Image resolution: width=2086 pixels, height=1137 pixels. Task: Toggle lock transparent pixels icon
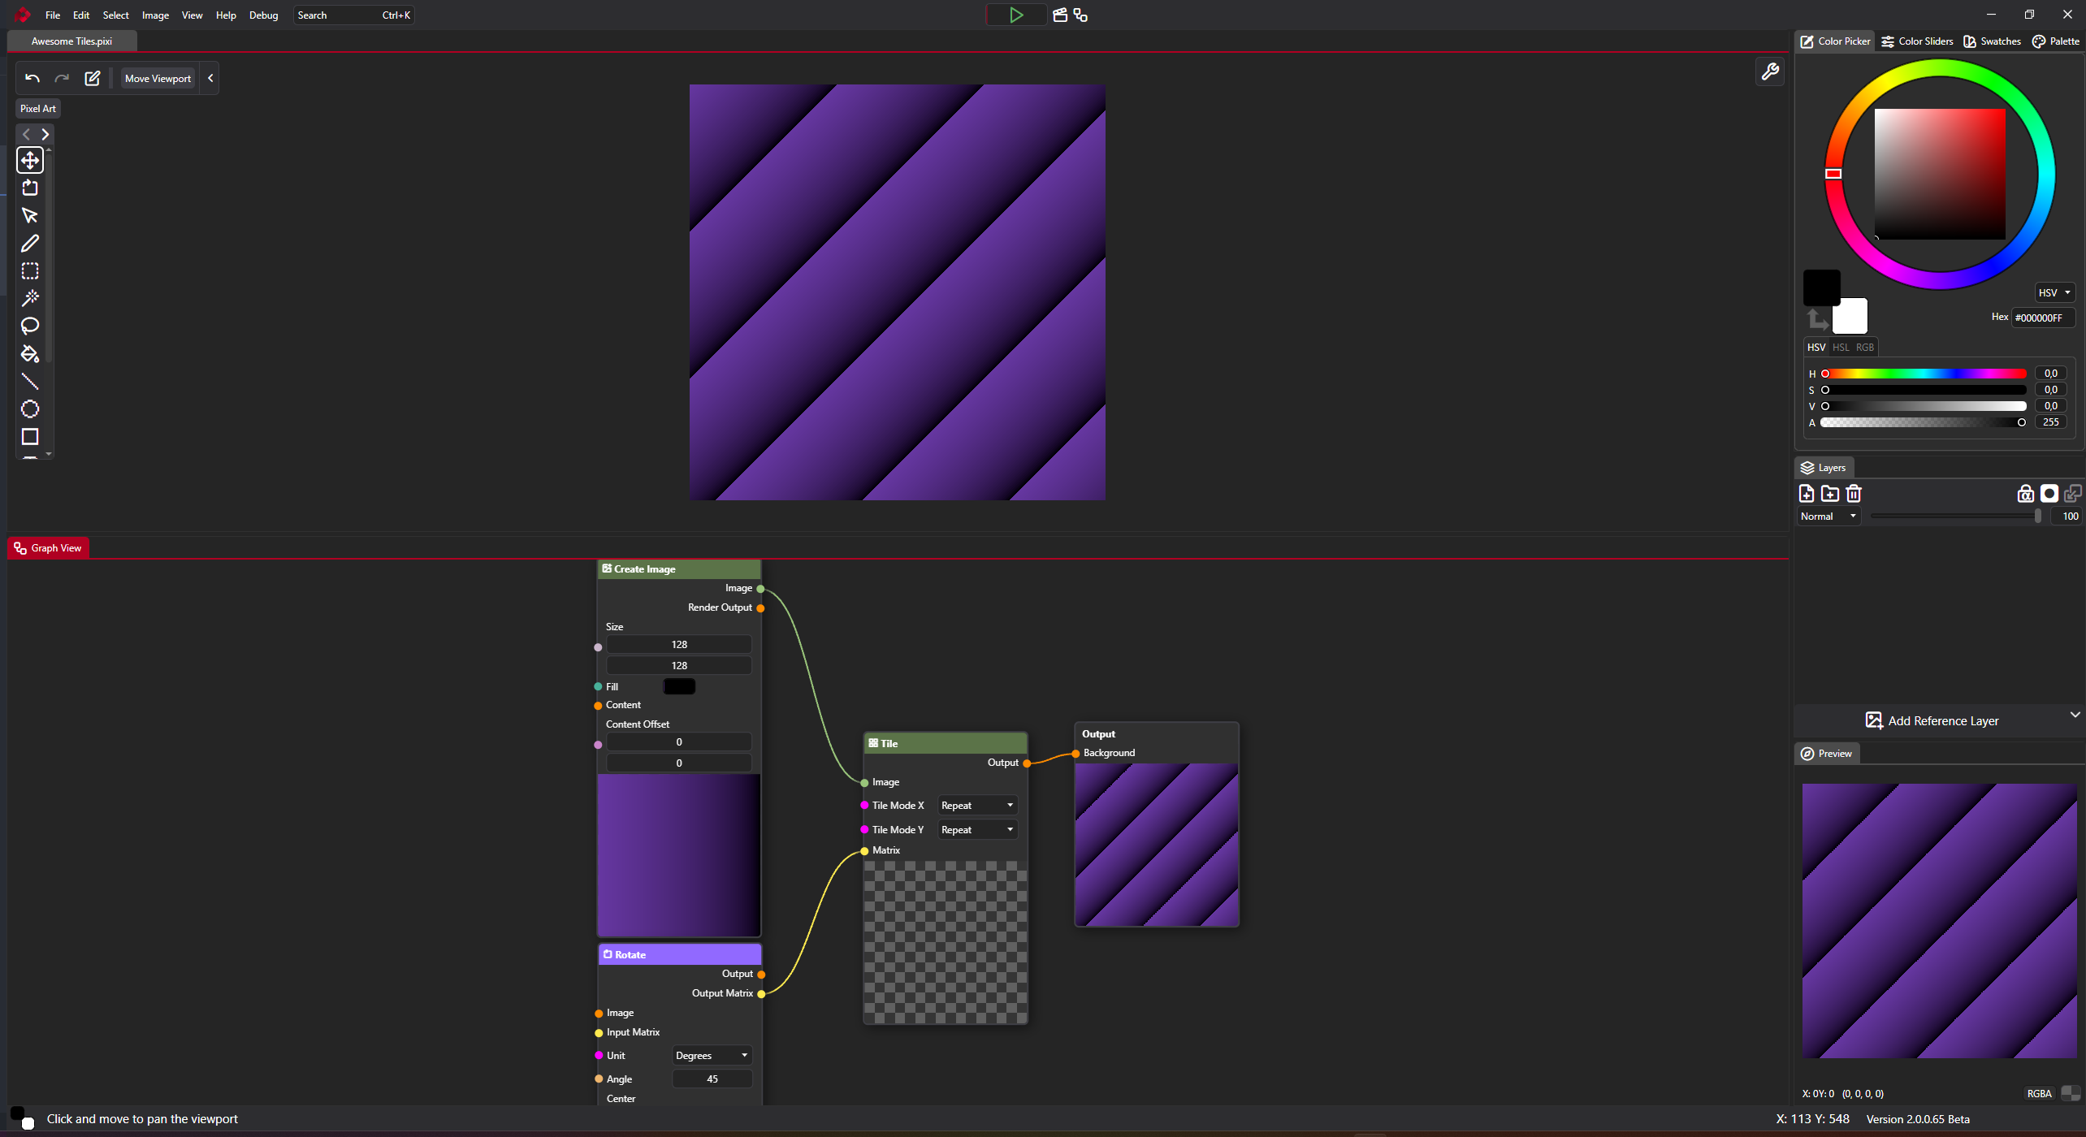click(2025, 493)
